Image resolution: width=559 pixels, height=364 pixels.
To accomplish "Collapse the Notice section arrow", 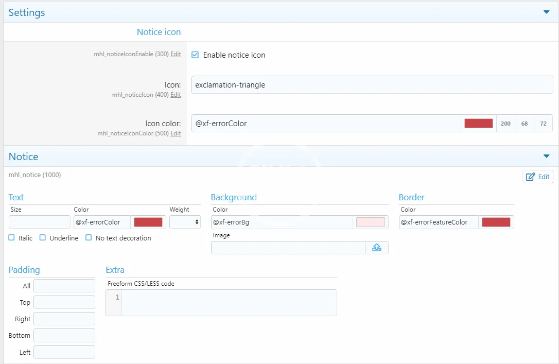I will 546,156.
